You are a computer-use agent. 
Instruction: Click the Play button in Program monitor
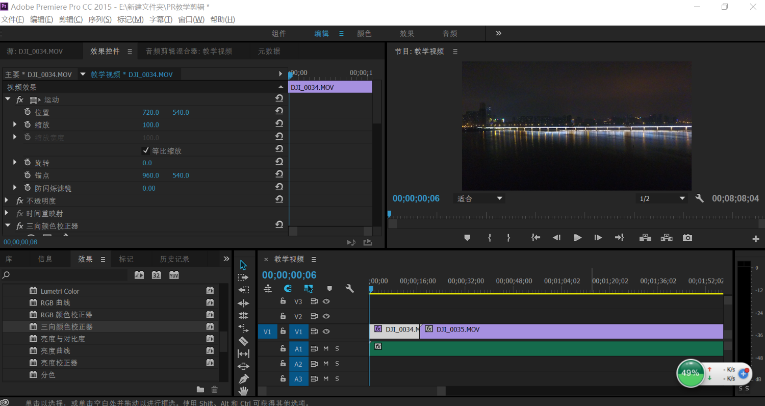(x=577, y=238)
